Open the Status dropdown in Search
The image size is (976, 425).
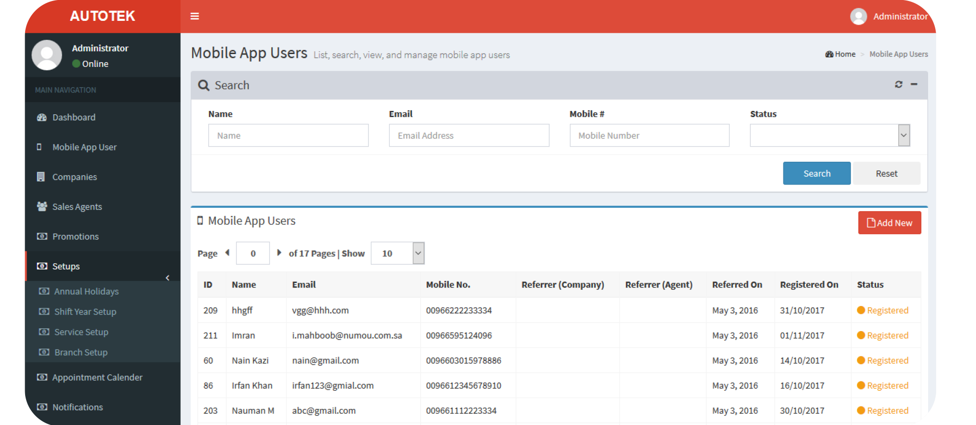click(829, 135)
